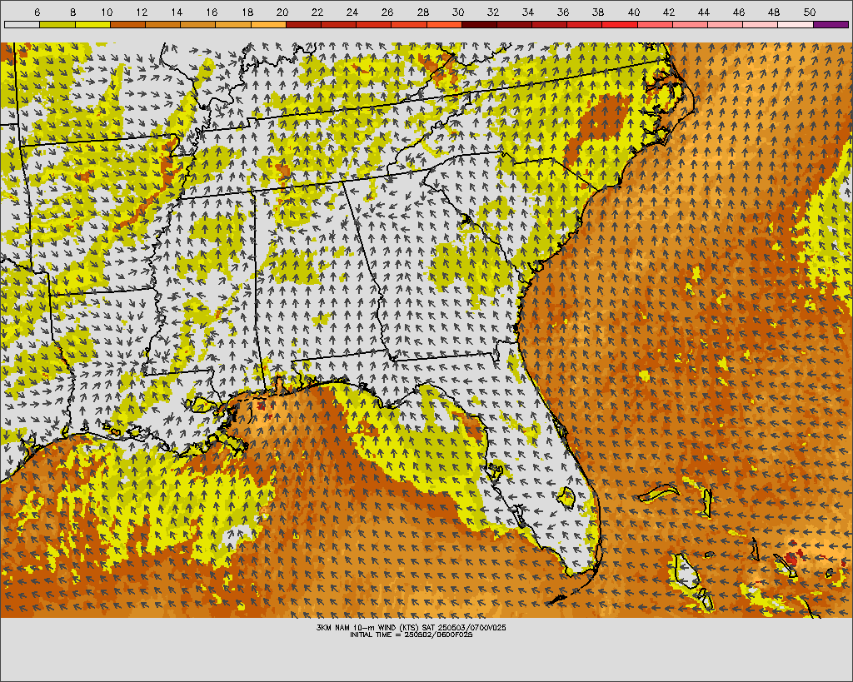Select the salmon swatch between 40 and 42
This screenshot has height=682, width=853.
tap(655, 24)
